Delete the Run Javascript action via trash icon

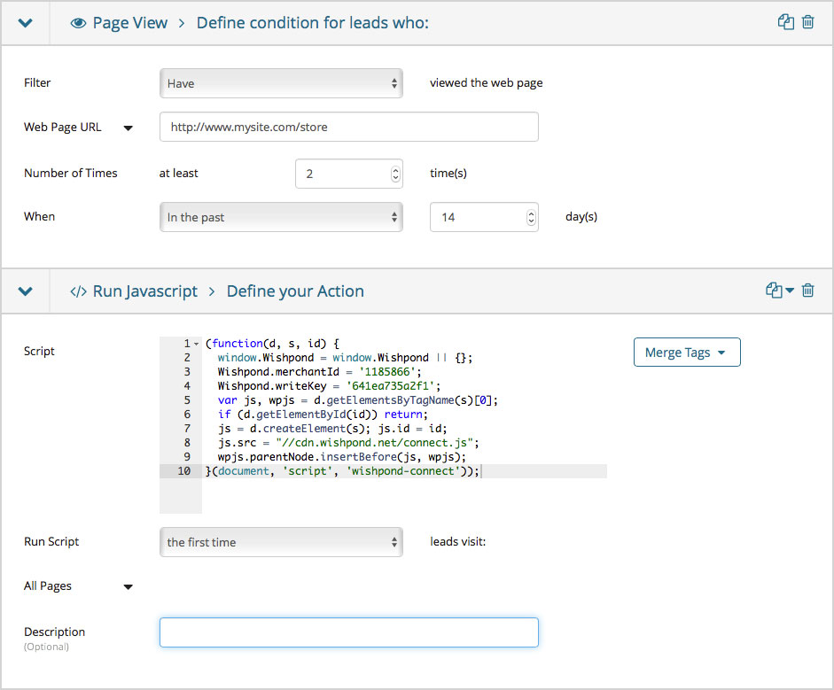coord(807,291)
